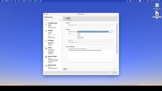Click the Configuration category document icon
Viewport: 162px width, 91px height.
coord(46,24)
